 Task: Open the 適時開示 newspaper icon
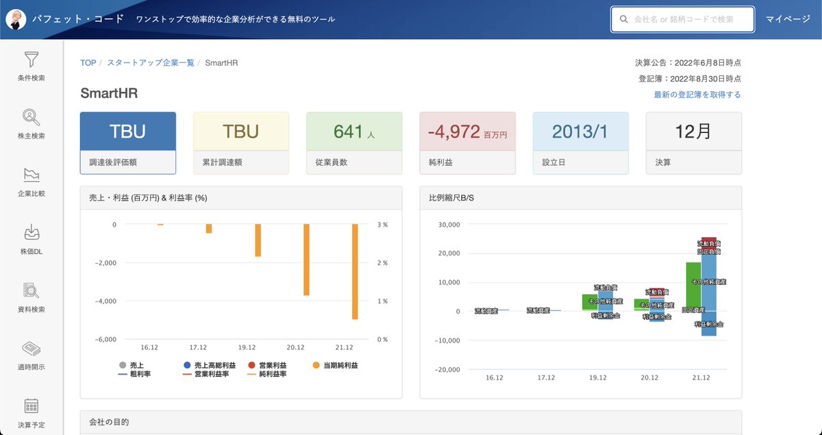click(x=32, y=348)
